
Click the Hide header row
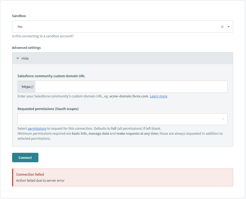pyautogui.click(x=122, y=58)
